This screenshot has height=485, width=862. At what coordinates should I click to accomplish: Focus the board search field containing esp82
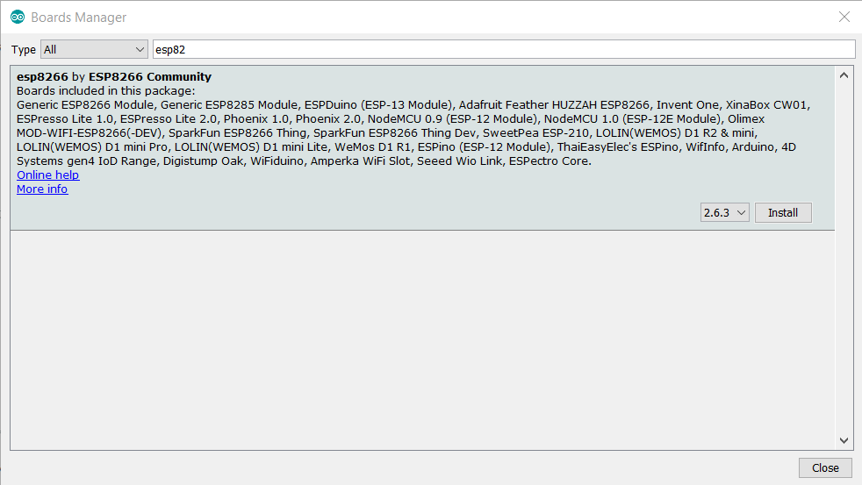[504, 49]
